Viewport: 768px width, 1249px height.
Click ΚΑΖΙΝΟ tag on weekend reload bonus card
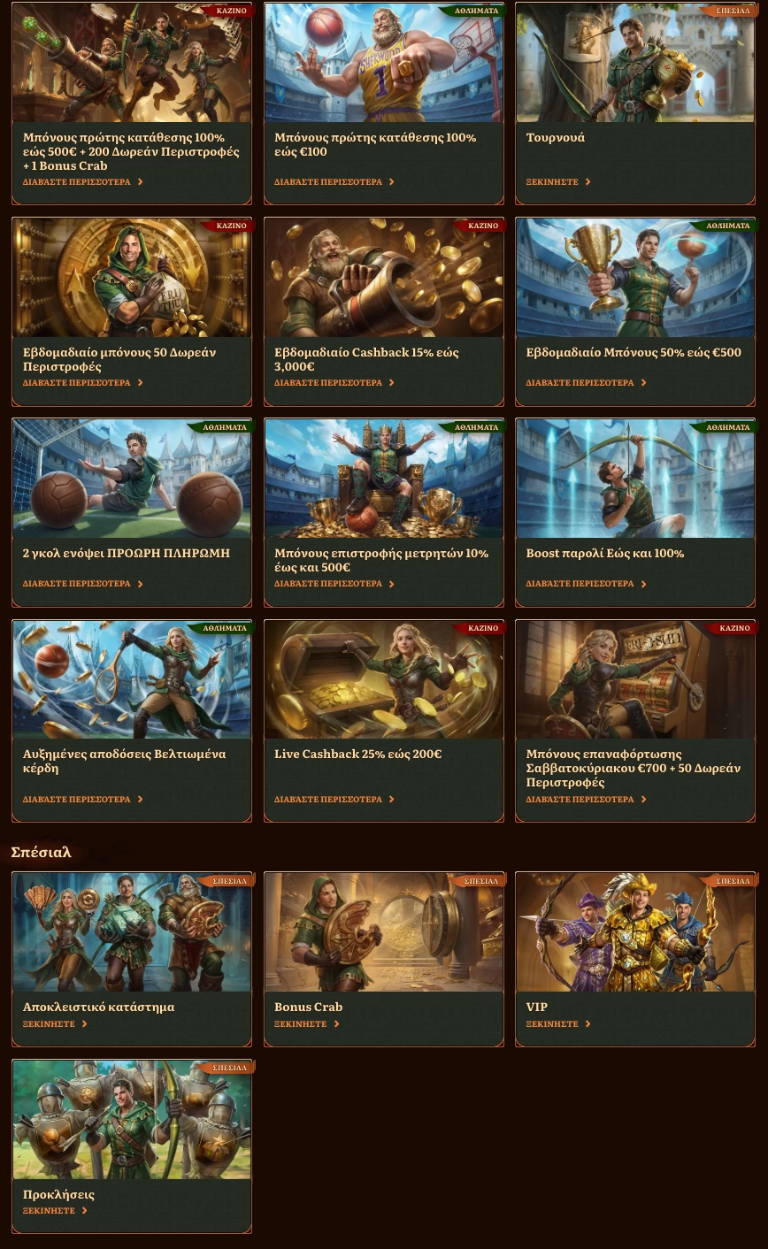(734, 628)
